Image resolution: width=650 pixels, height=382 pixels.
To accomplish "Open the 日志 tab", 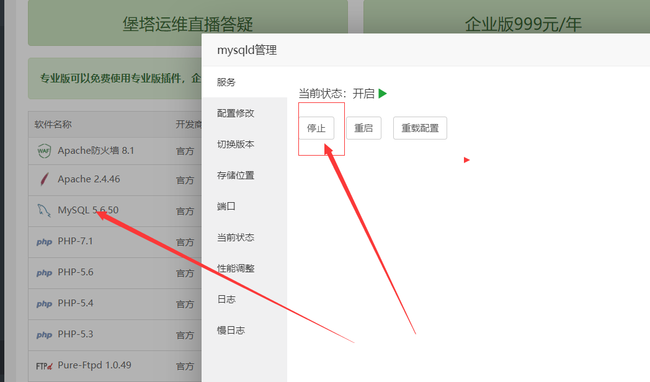I will pos(244,299).
